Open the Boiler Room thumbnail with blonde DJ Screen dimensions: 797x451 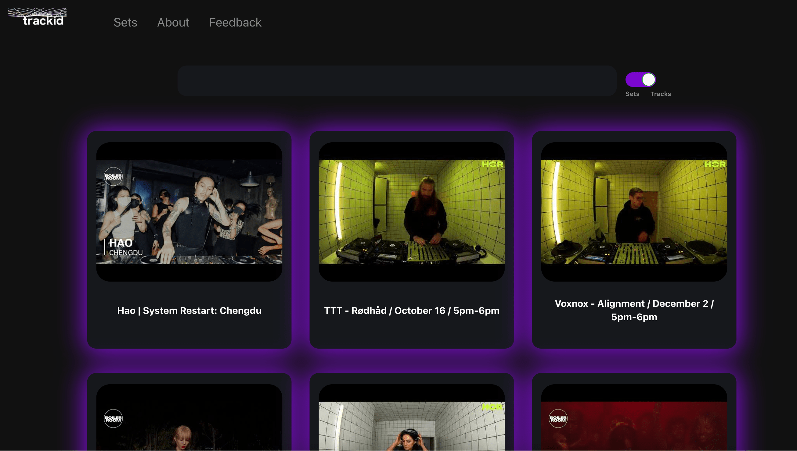(x=189, y=417)
